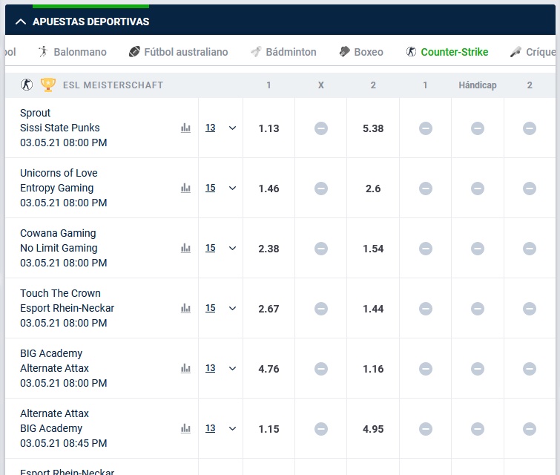The width and height of the screenshot is (560, 475).
Task: Click the Entropy Gaming team name
Action: tap(57, 188)
